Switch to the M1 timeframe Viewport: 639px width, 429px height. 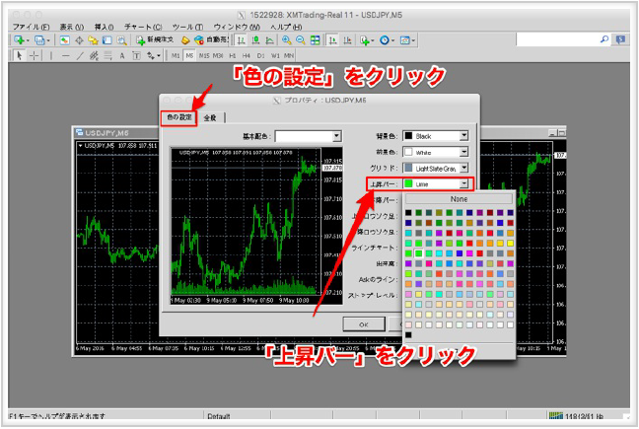[x=177, y=56]
